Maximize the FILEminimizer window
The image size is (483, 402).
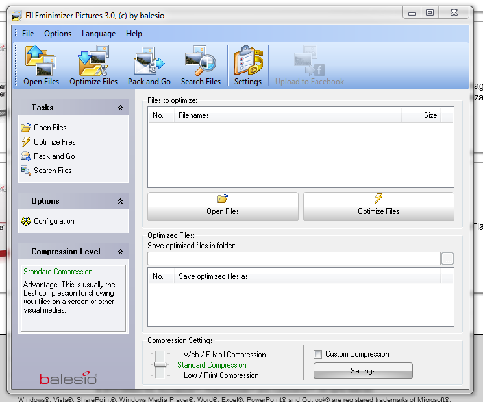430,13
